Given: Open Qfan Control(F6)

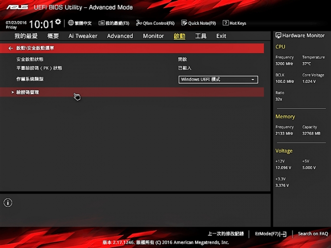Looking at the screenshot, I should [155, 23].
